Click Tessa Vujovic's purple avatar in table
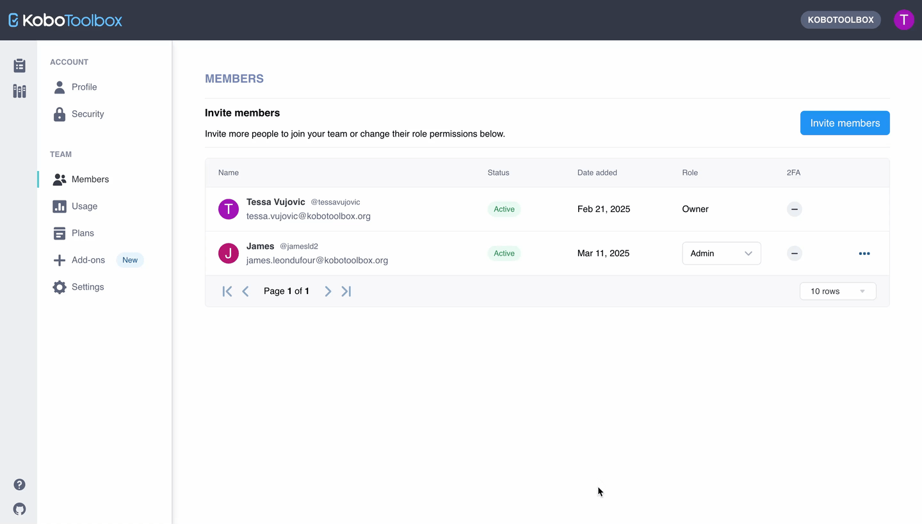This screenshot has height=524, width=922. pyautogui.click(x=229, y=209)
